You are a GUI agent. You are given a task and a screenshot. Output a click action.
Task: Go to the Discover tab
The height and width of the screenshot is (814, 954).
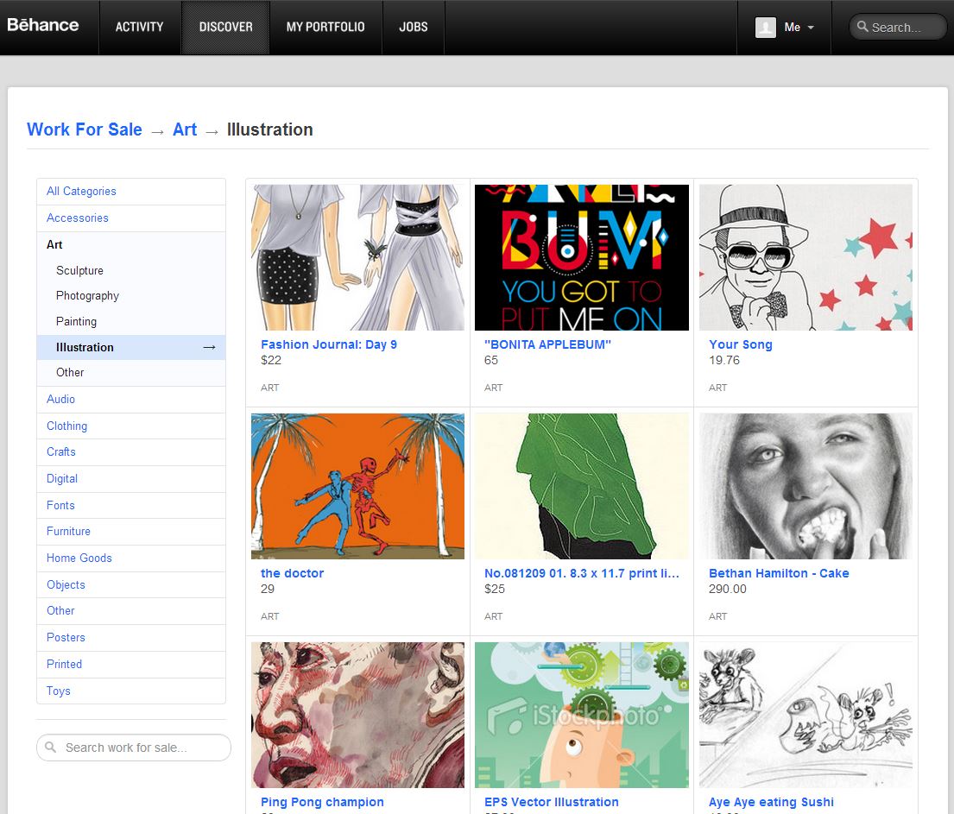225,28
